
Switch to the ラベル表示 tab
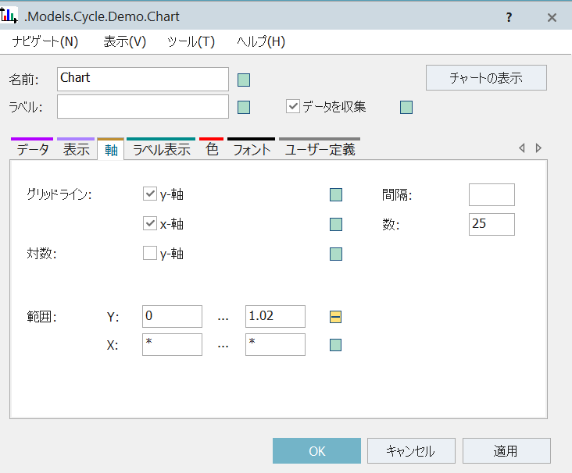click(161, 149)
